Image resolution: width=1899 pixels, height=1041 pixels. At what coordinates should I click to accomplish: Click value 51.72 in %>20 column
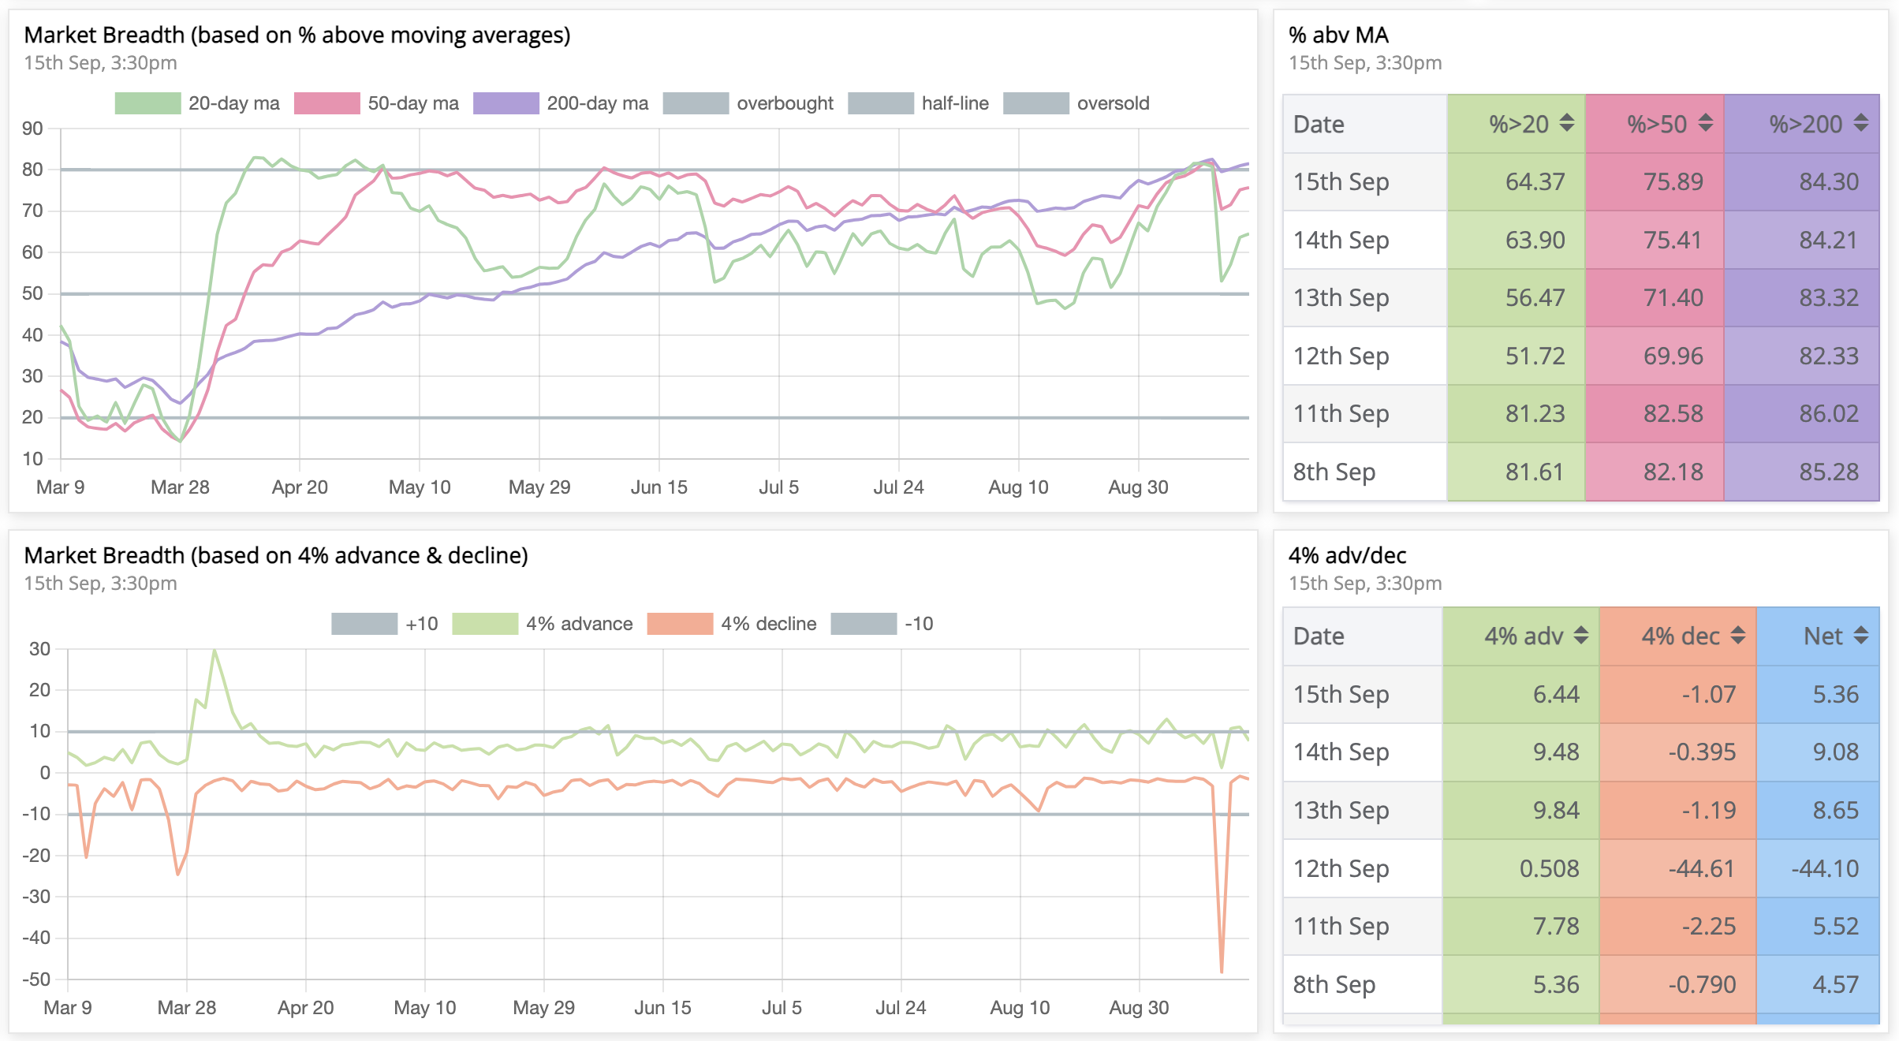click(1535, 356)
